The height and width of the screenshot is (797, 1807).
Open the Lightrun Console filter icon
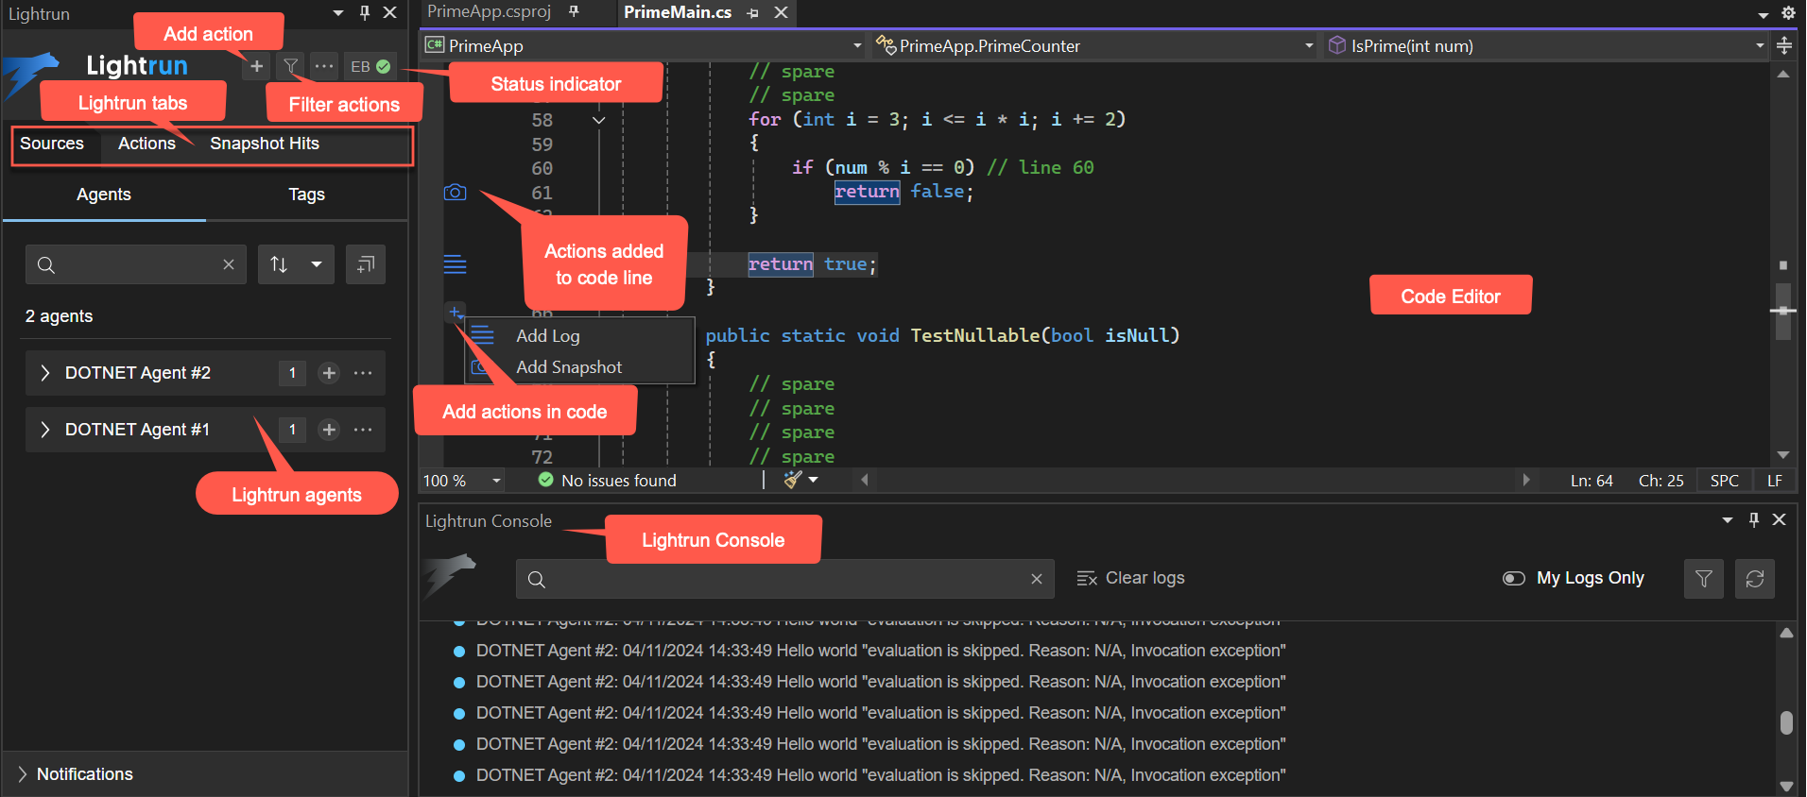[1703, 579]
